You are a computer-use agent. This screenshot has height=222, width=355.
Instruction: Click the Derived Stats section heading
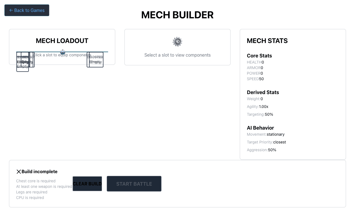pyautogui.click(x=263, y=92)
